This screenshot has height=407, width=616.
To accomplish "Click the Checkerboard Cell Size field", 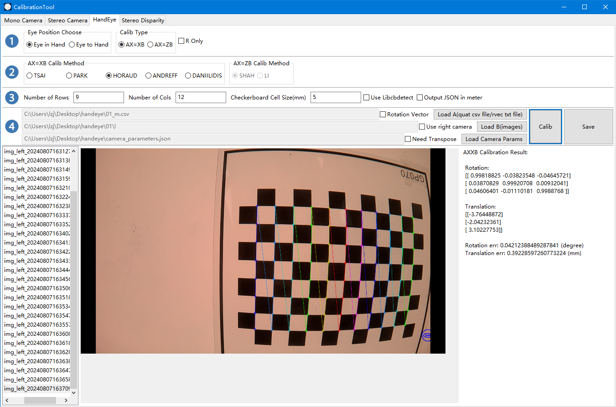I will tap(336, 98).
